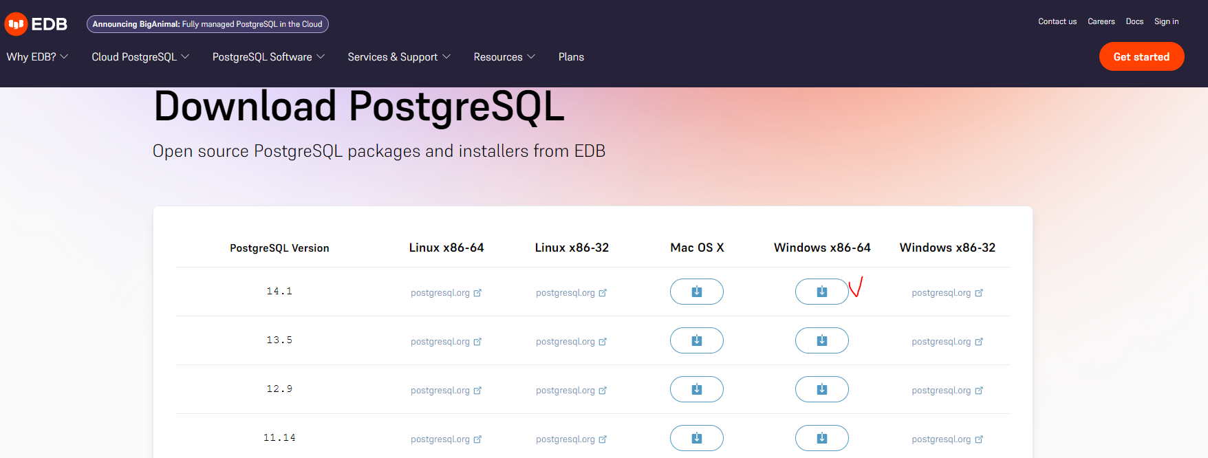Viewport: 1208px width, 458px height.
Task: Download PostgreSQL 13.5 for Windows x86-64
Action: click(x=821, y=340)
